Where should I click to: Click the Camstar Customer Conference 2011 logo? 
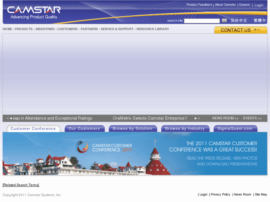pos(104,148)
